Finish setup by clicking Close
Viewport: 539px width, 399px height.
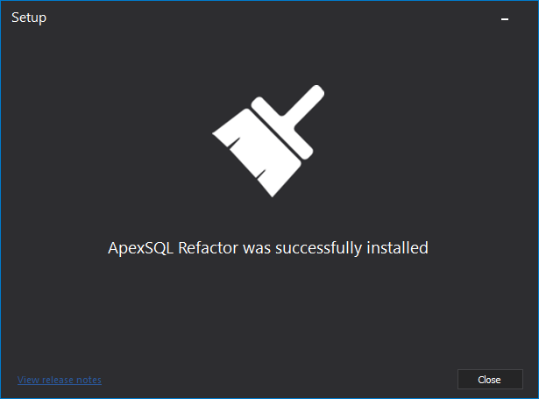pos(490,380)
